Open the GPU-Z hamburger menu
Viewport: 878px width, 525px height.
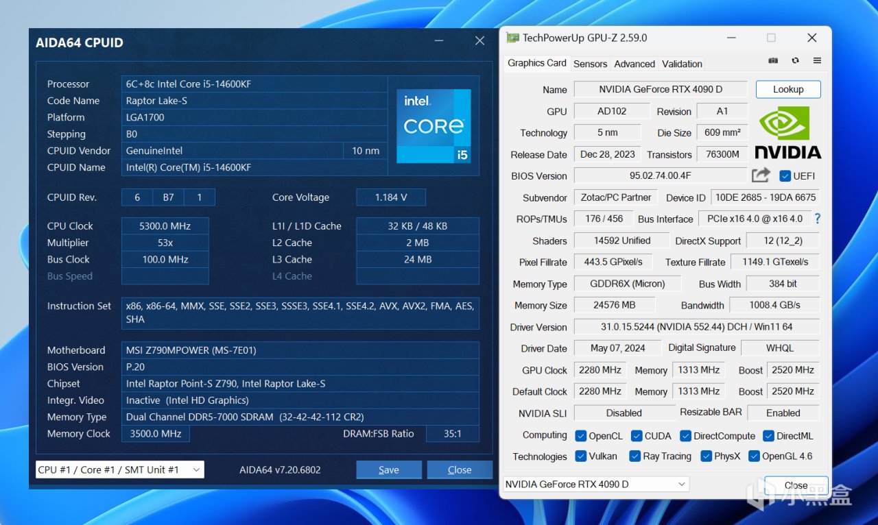coord(817,61)
